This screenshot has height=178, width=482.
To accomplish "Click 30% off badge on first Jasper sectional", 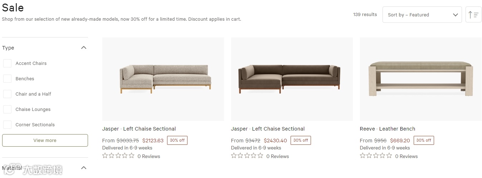I will (177, 140).
